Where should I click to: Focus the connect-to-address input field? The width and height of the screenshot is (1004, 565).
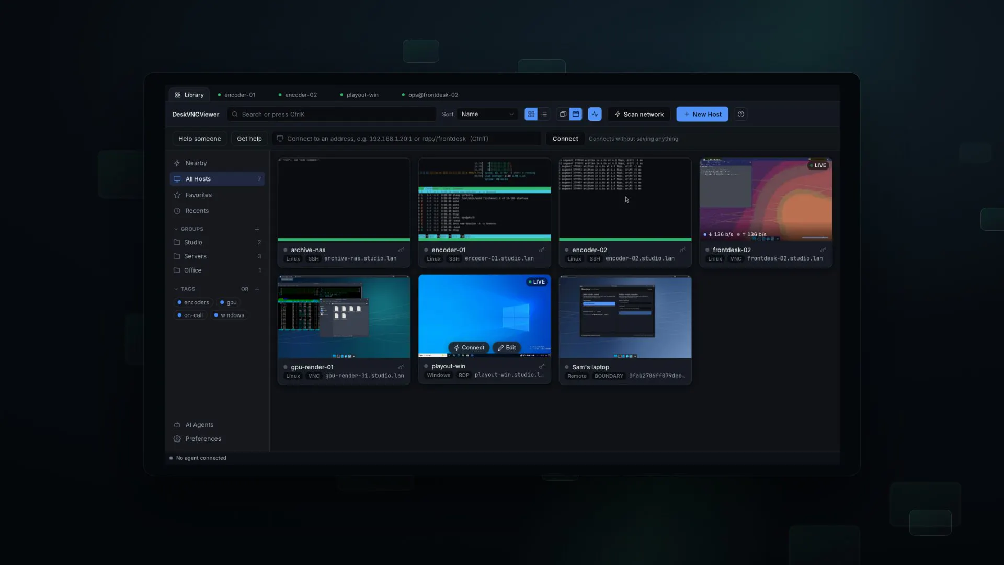(407, 139)
